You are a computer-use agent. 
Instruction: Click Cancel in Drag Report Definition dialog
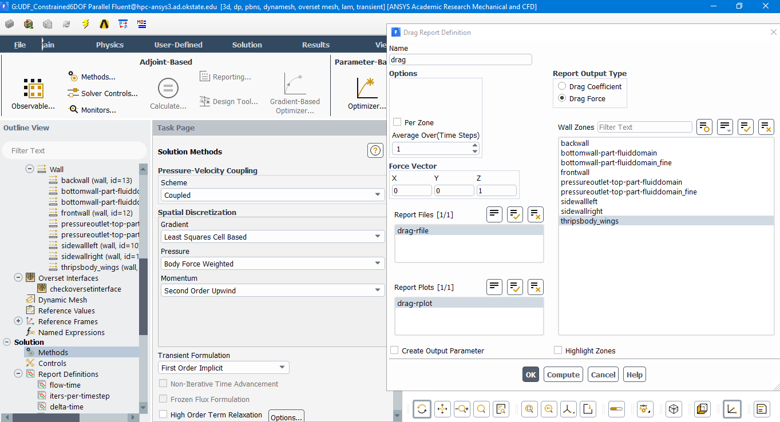click(x=603, y=375)
